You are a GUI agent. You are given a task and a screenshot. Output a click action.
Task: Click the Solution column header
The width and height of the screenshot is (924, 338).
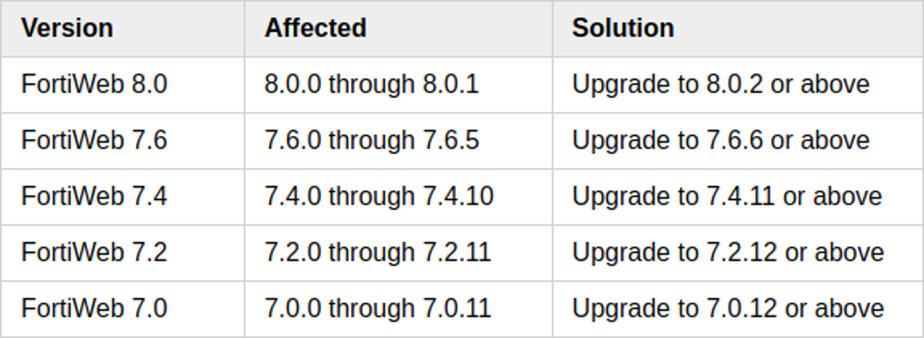(623, 28)
